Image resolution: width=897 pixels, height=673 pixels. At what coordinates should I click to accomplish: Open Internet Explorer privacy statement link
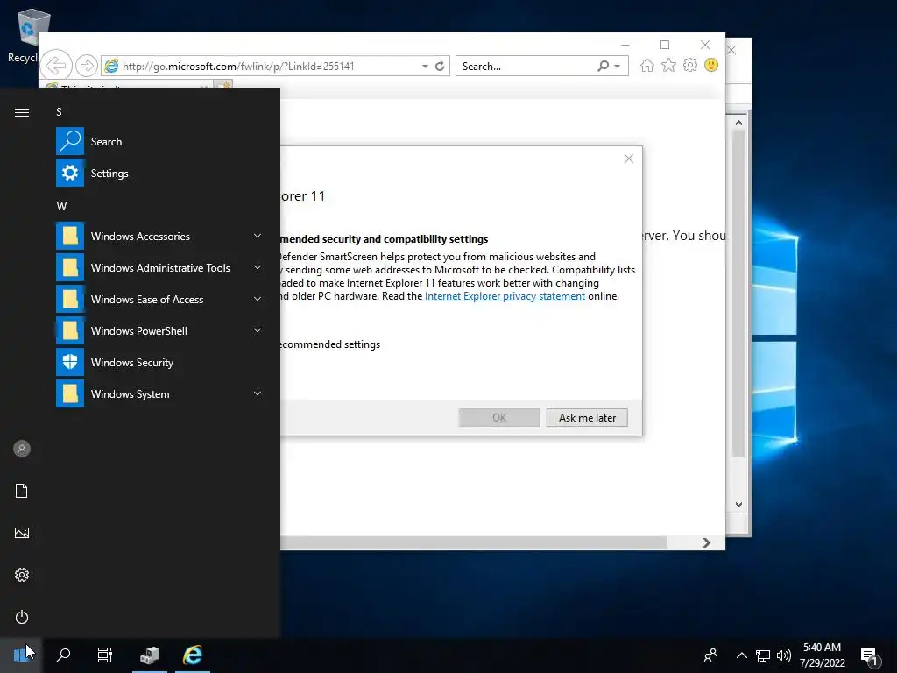[x=505, y=296]
